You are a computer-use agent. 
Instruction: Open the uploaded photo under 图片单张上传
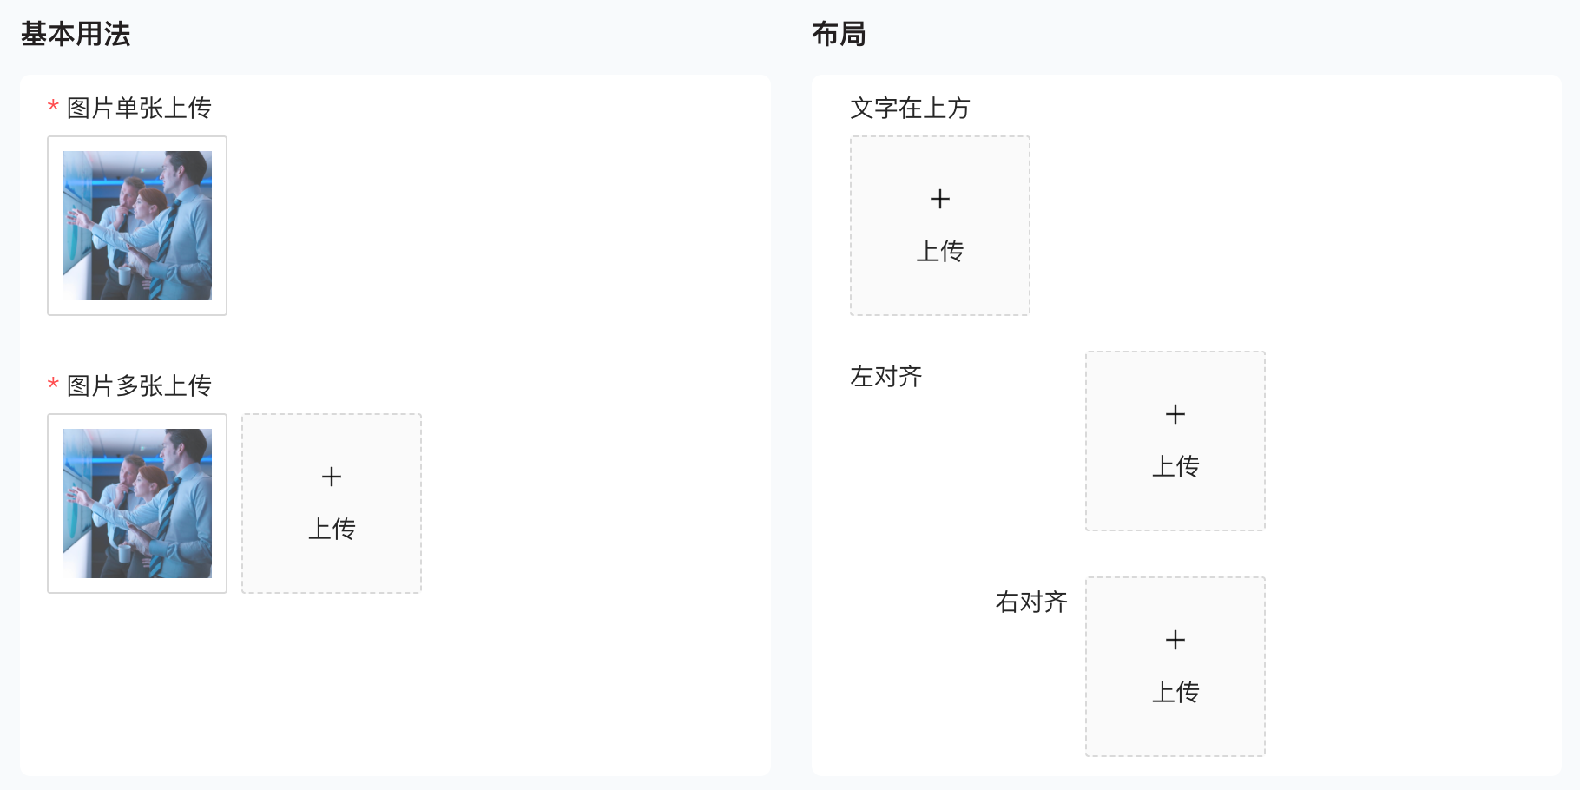[137, 226]
